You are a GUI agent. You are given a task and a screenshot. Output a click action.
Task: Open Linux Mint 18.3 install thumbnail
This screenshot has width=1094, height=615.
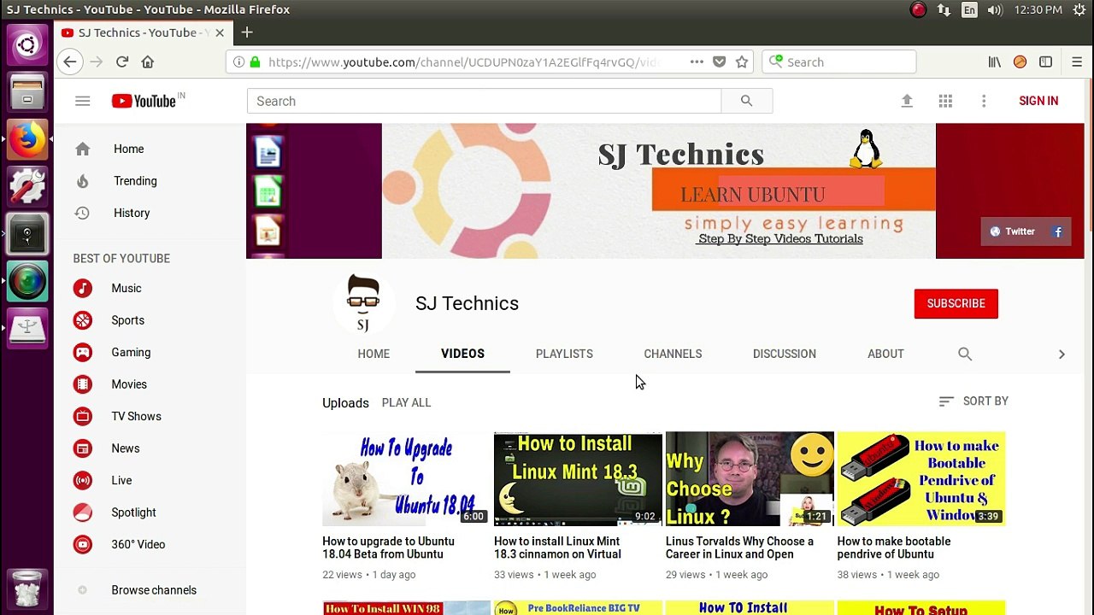[x=578, y=478]
